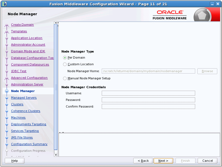Viewport: 222px width, 167px height.
Task: Click the Back button
Action: point(143,161)
